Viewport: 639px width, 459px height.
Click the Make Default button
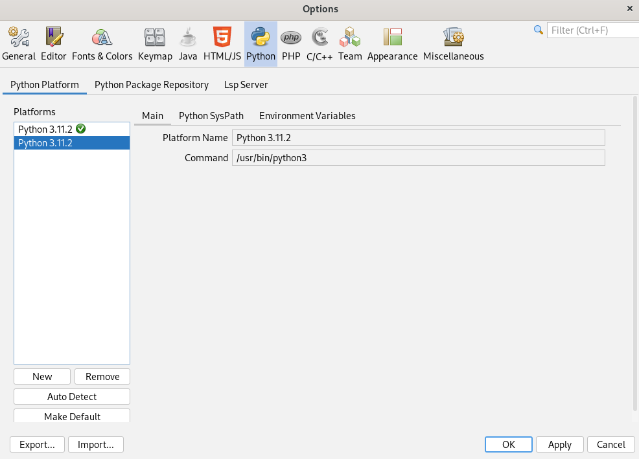72,416
